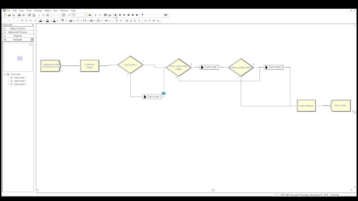Create a new model file

[x=5, y=15]
